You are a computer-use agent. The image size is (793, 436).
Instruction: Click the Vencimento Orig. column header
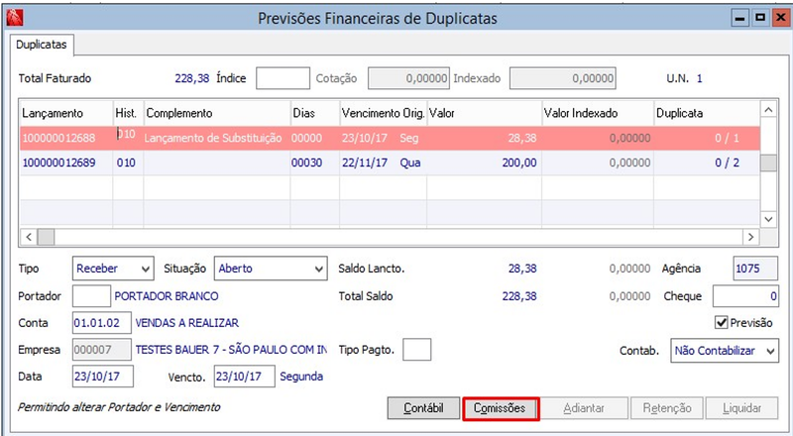pyautogui.click(x=384, y=113)
